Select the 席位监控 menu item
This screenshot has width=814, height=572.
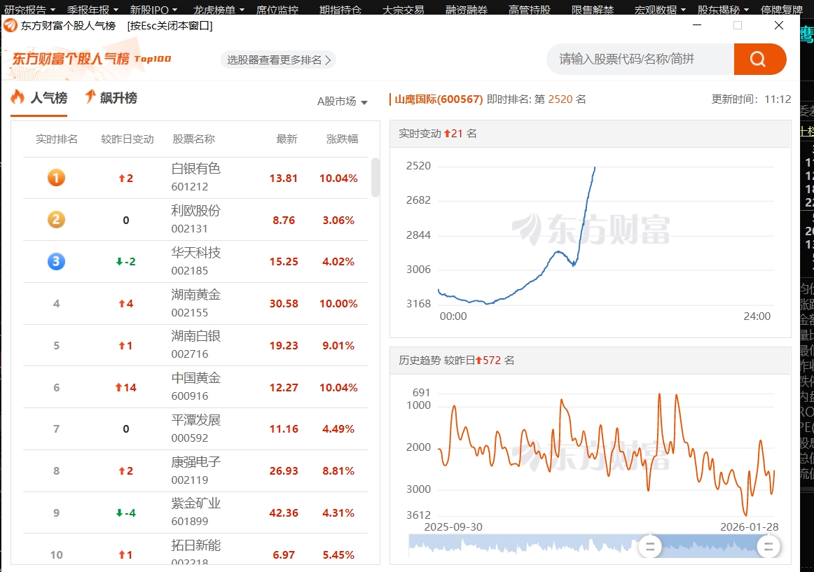click(277, 9)
